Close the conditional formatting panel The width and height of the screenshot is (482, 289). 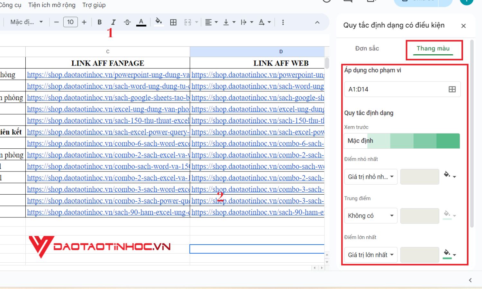[x=464, y=26]
